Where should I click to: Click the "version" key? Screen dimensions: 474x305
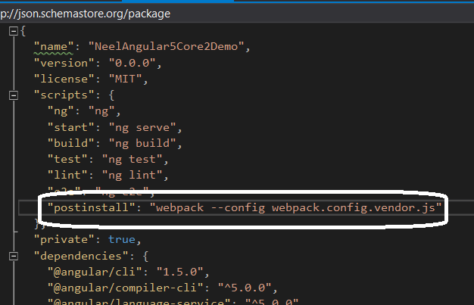tap(64, 63)
